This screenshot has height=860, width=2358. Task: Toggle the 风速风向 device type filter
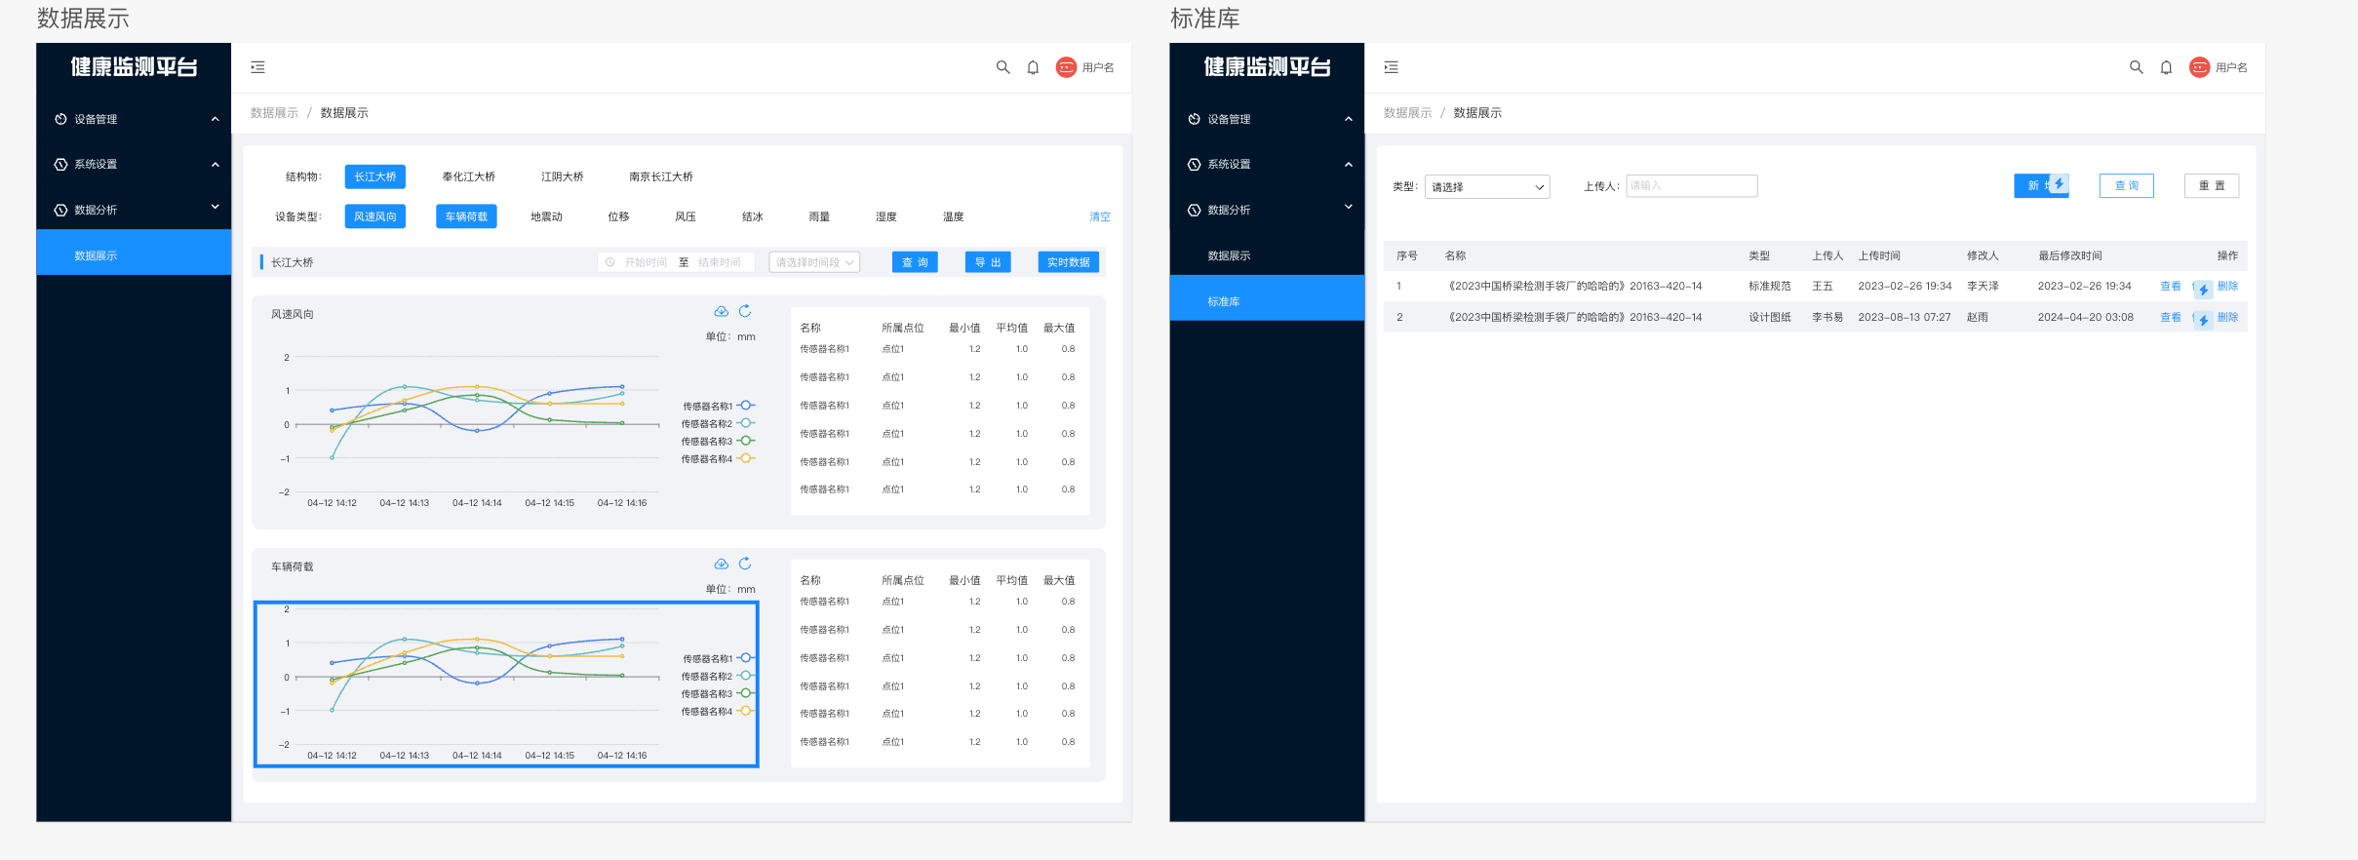click(x=375, y=216)
